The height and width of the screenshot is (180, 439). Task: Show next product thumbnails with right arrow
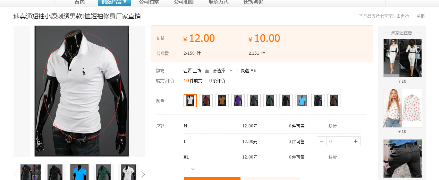pos(143,174)
